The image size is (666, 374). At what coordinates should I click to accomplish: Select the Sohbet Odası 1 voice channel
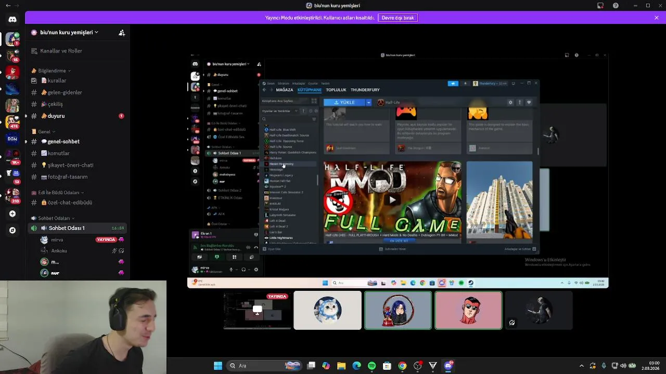[77, 228]
